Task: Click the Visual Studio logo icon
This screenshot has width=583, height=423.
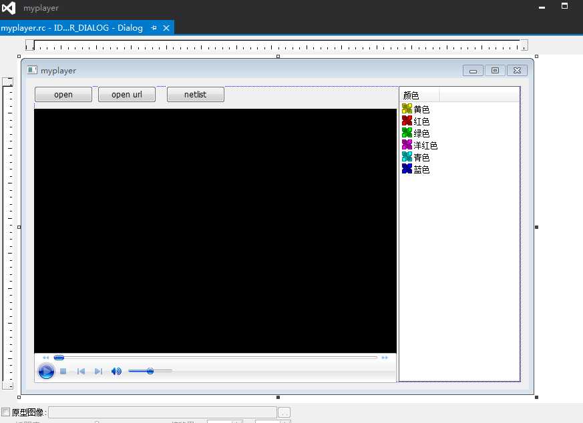Action: 9,8
